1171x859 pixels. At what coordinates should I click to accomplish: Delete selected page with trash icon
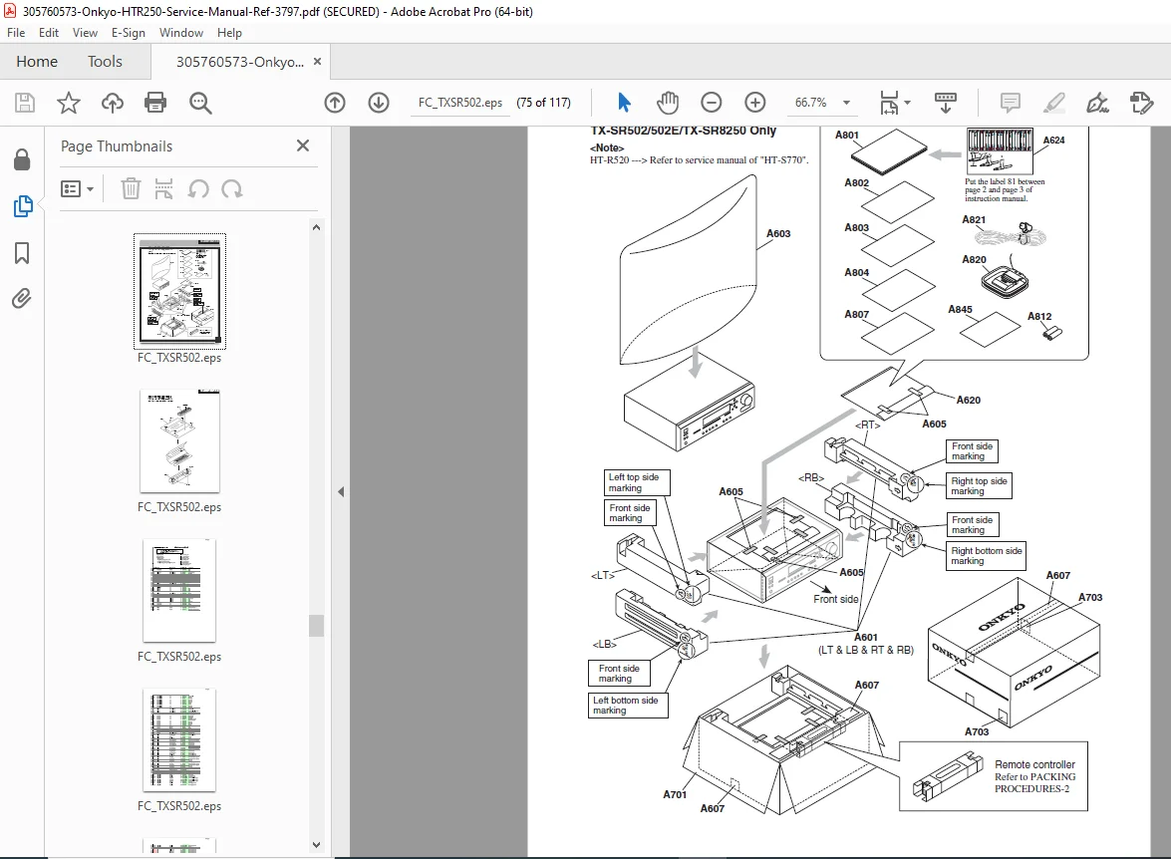131,189
